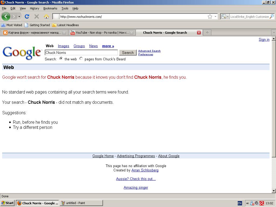Open Google Home footer link
The width and height of the screenshot is (276, 207).
point(103,156)
